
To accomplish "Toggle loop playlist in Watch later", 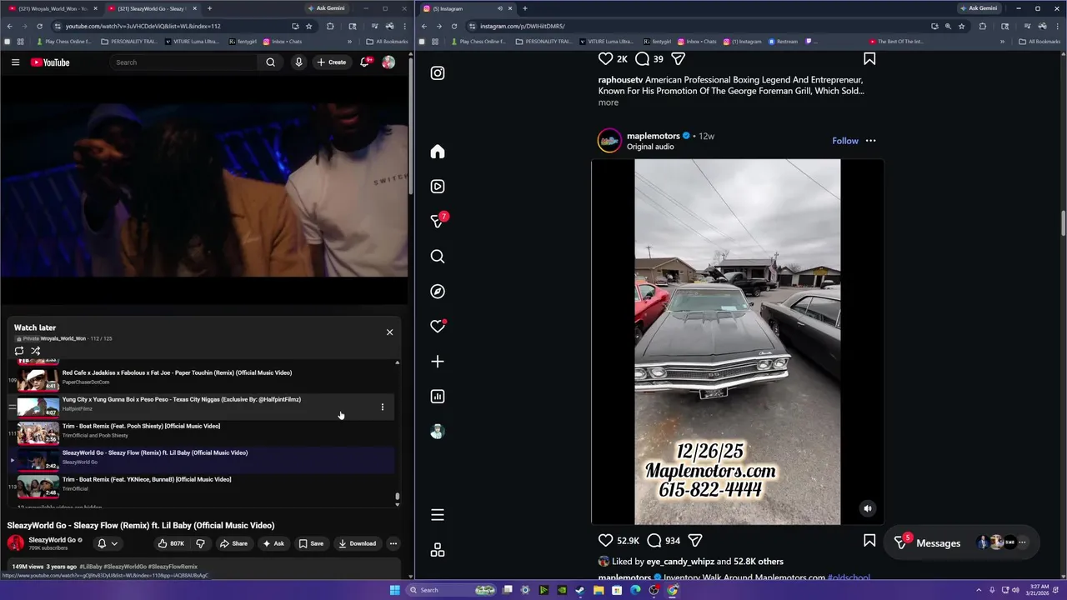I will 19,351.
